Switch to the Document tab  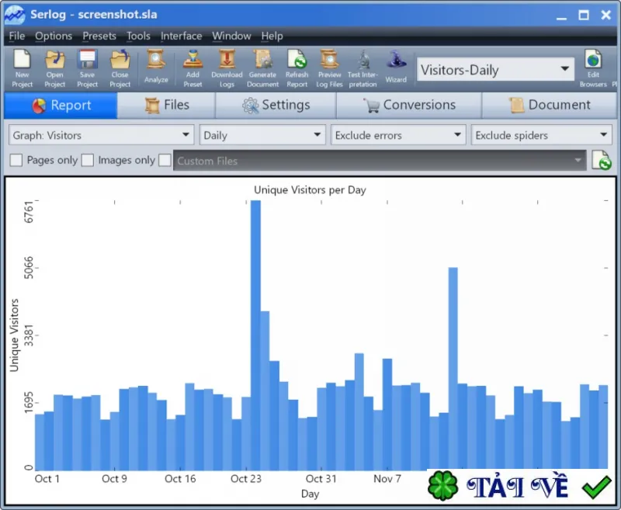[x=550, y=106]
